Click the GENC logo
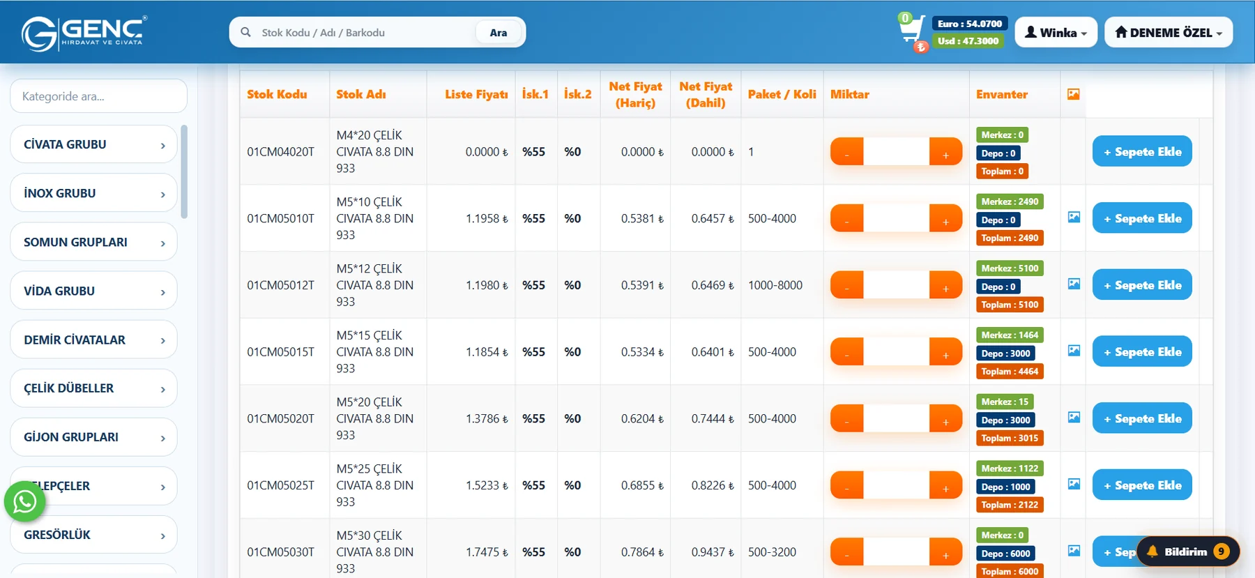This screenshot has height=578, width=1255. click(x=84, y=33)
